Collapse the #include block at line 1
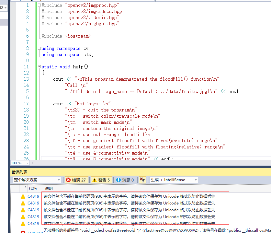Screen dimensions: 271x233 pyautogui.click(x=39, y=5)
